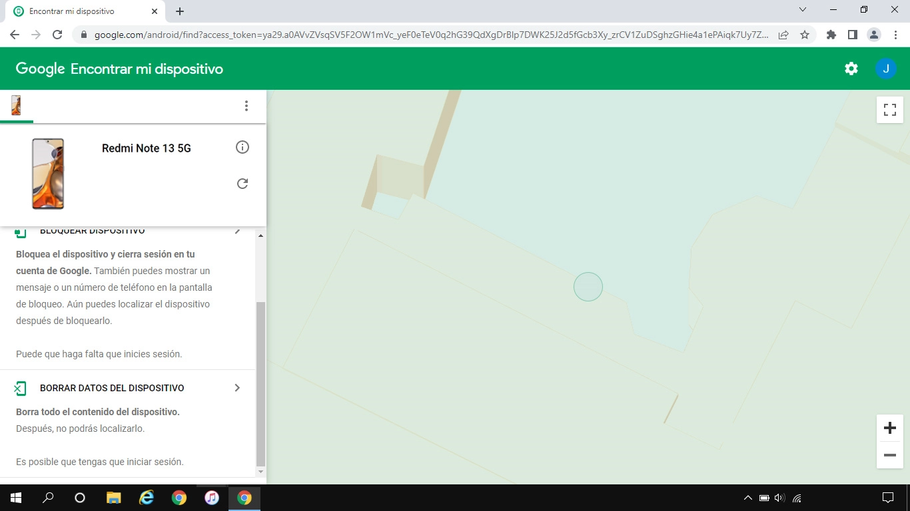Share this page from address bar

coord(783,35)
